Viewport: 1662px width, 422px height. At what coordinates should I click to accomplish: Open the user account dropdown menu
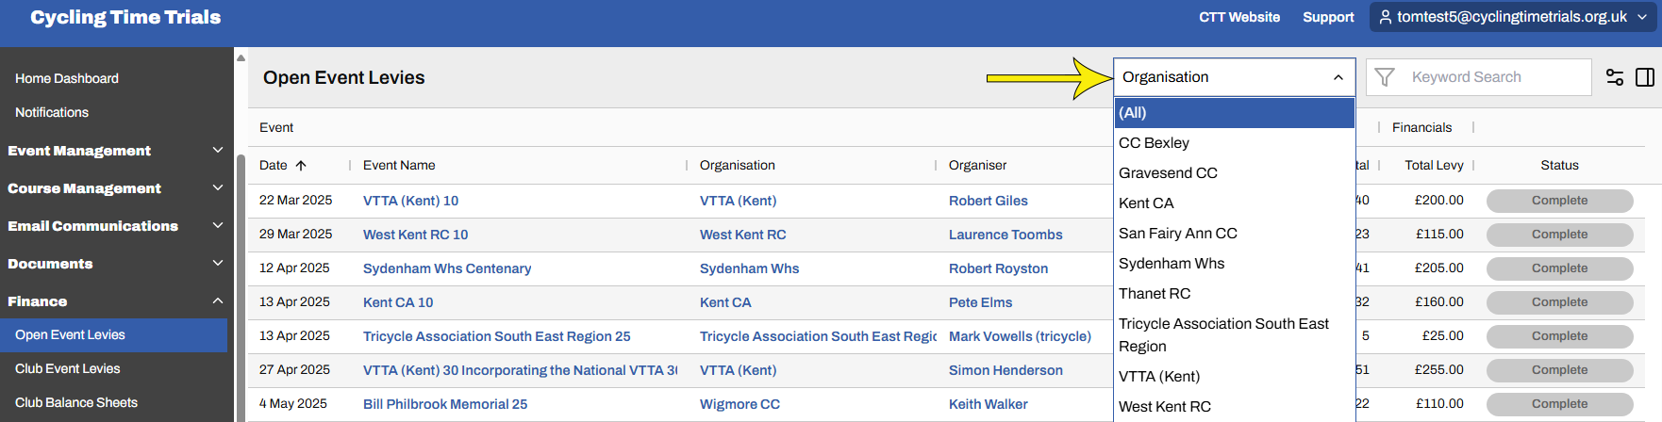pyautogui.click(x=1642, y=17)
